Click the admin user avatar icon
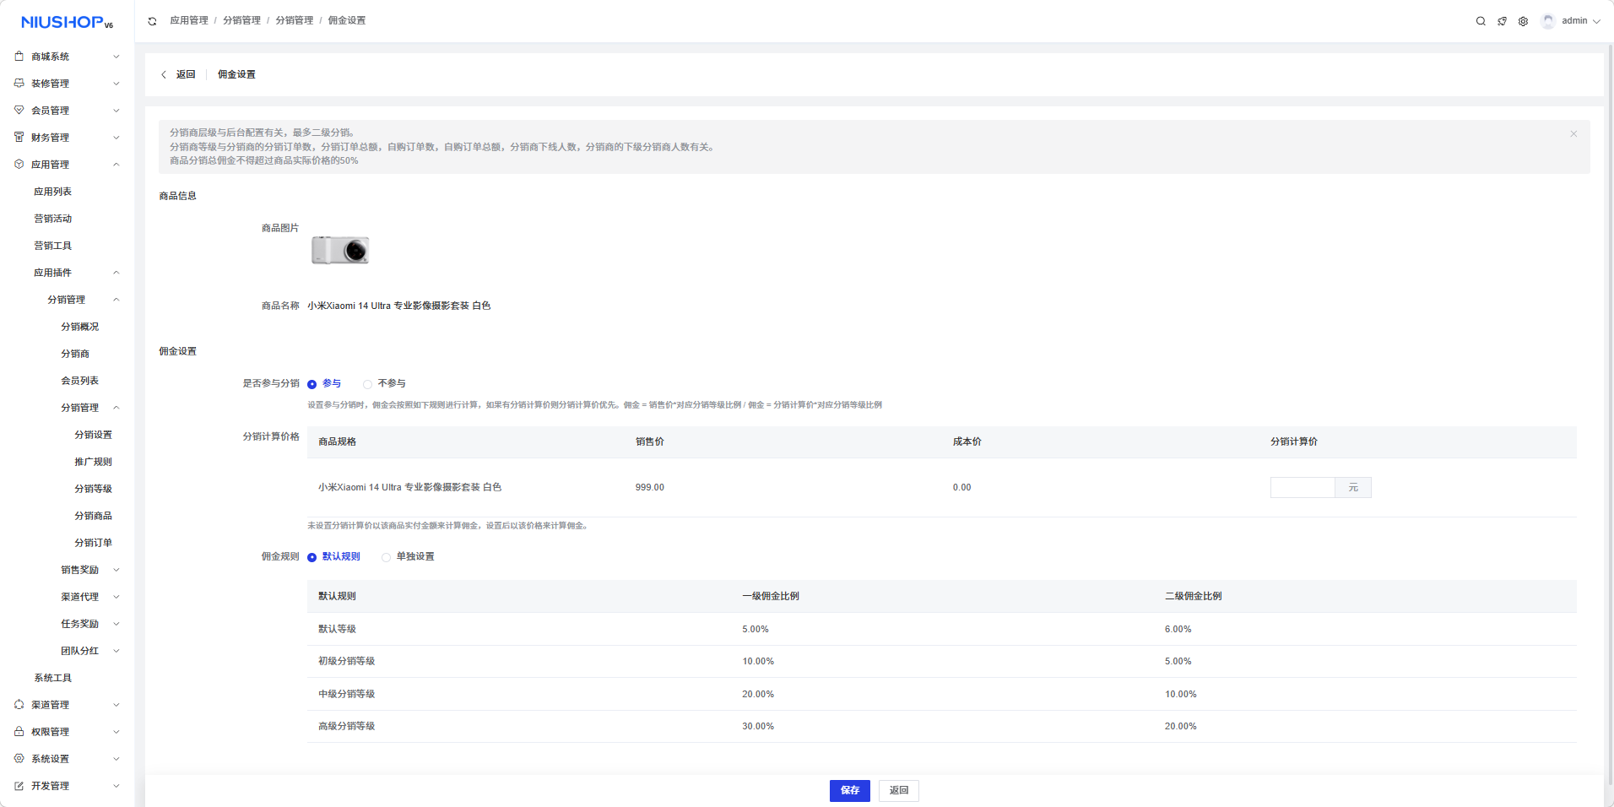The width and height of the screenshot is (1614, 807). click(1547, 21)
